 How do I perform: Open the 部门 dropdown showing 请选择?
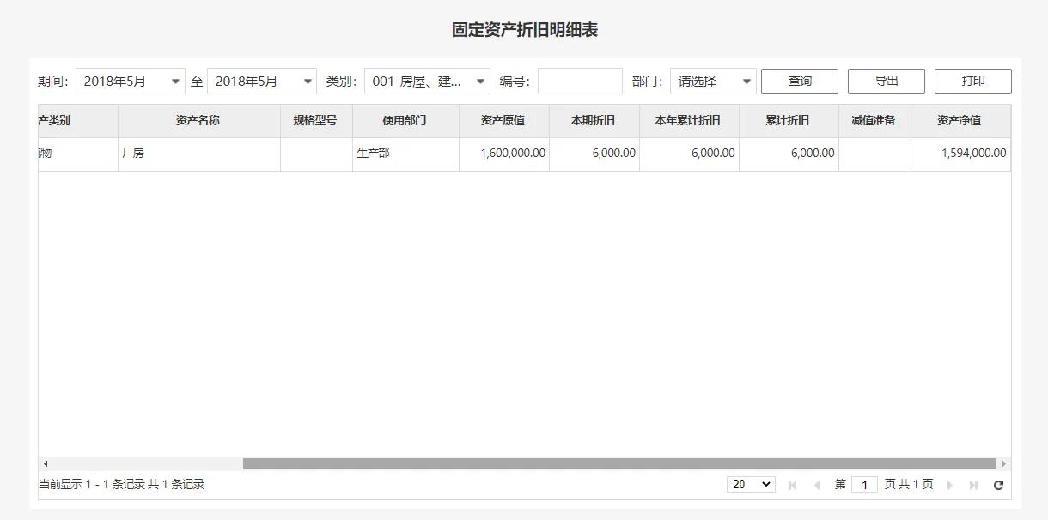point(713,80)
